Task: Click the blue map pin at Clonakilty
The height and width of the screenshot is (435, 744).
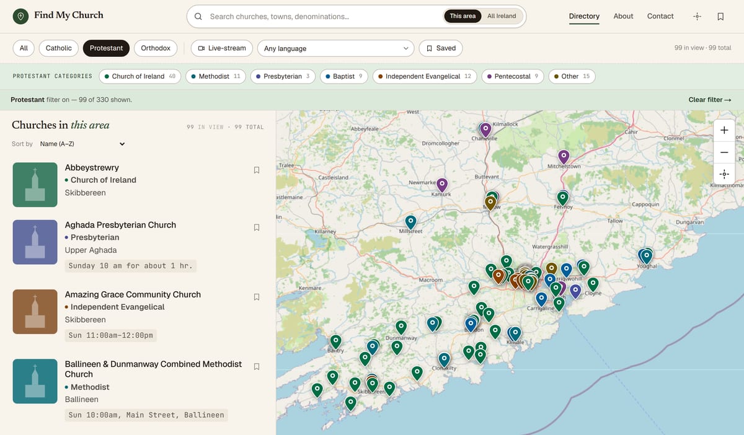Action: tap(444, 359)
